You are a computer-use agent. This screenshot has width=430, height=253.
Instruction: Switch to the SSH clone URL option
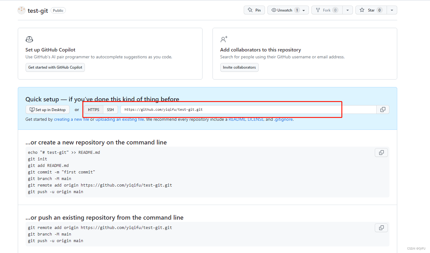pos(110,109)
